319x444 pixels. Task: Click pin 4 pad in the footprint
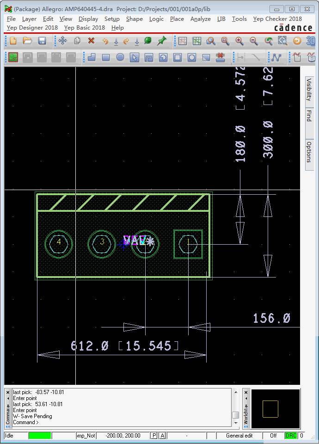(x=59, y=244)
